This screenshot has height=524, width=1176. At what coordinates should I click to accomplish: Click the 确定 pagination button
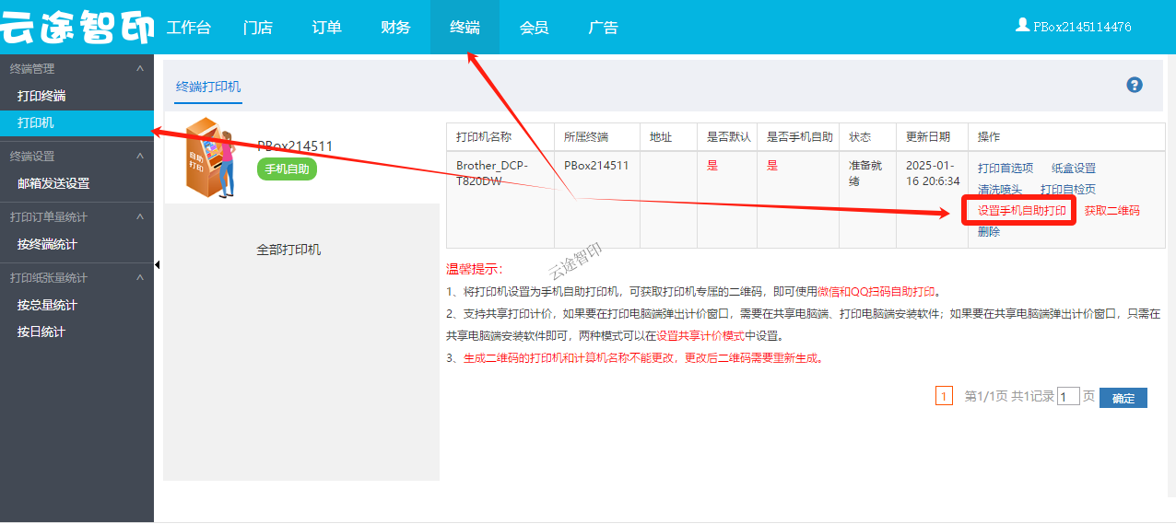click(x=1123, y=398)
